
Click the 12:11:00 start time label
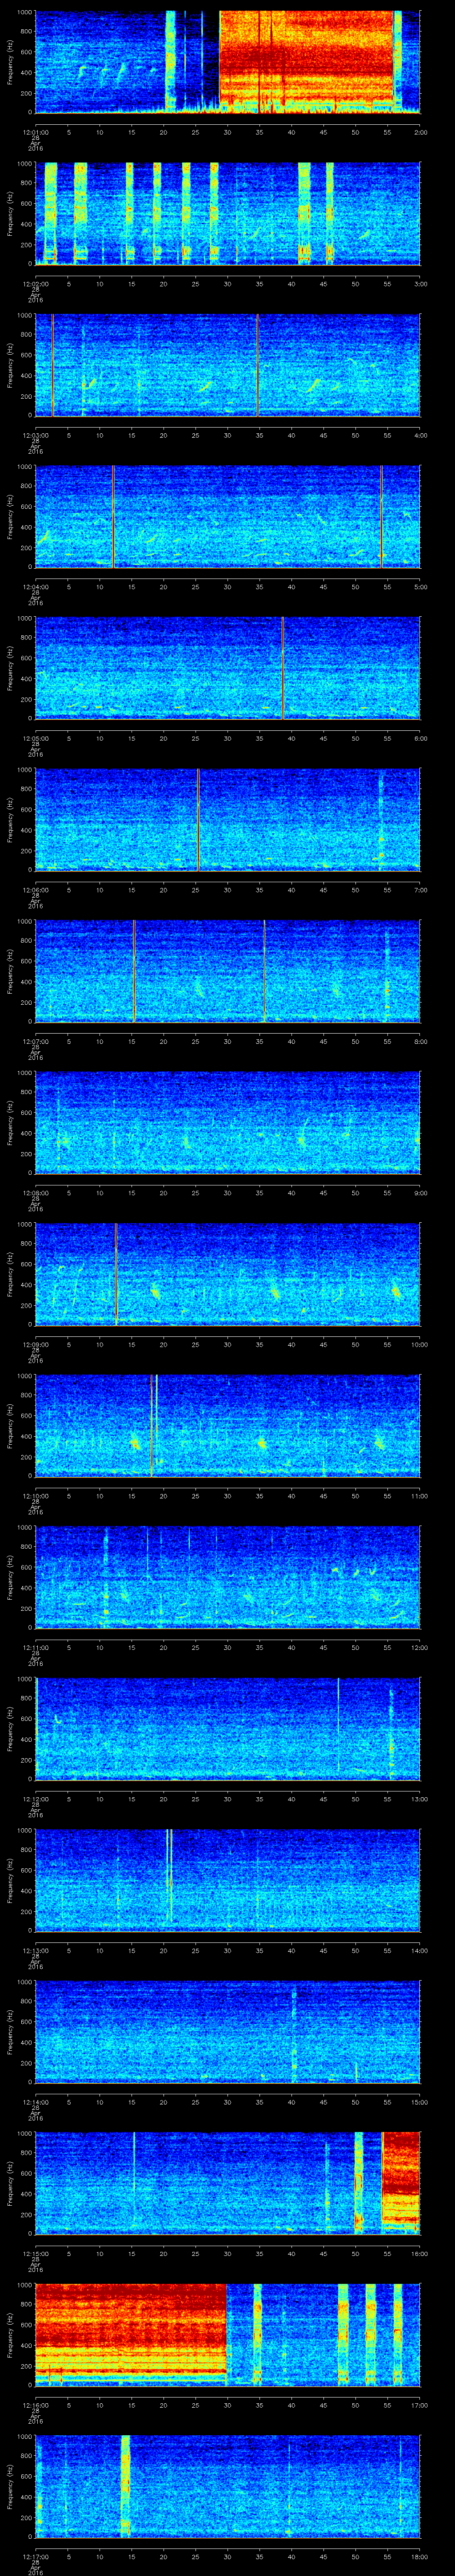[x=35, y=1647]
